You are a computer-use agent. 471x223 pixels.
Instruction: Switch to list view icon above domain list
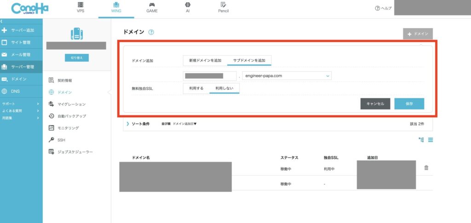tap(431, 140)
